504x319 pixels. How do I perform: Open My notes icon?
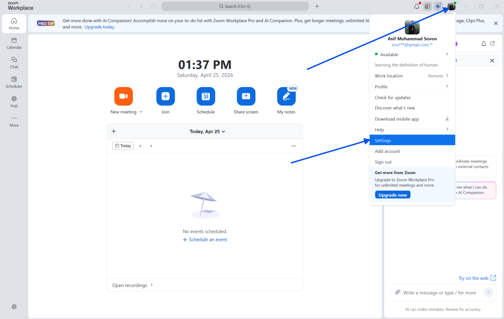[286, 97]
